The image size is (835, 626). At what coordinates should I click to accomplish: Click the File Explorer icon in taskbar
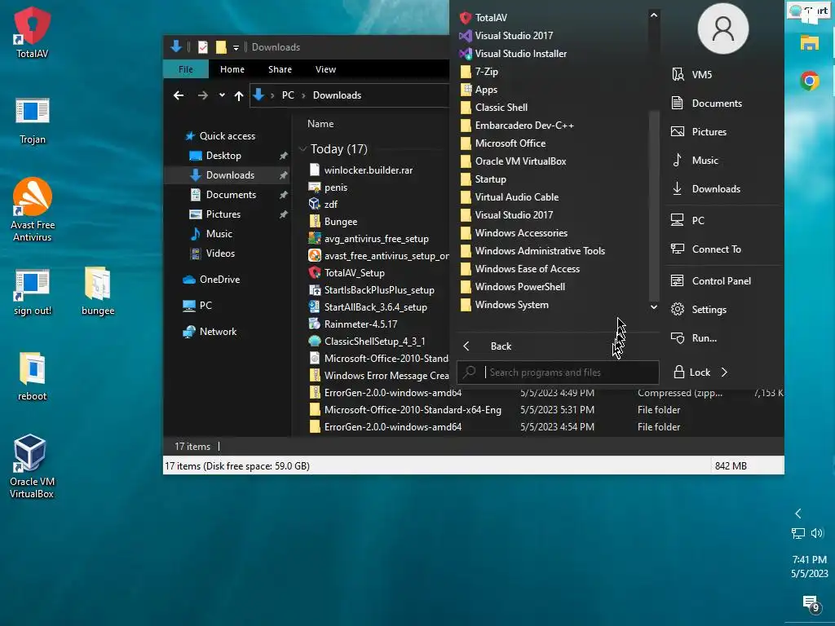point(810,42)
